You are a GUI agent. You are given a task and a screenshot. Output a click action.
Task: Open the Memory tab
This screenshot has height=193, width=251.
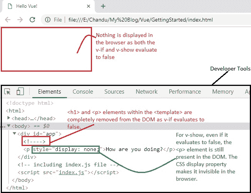click(x=223, y=92)
